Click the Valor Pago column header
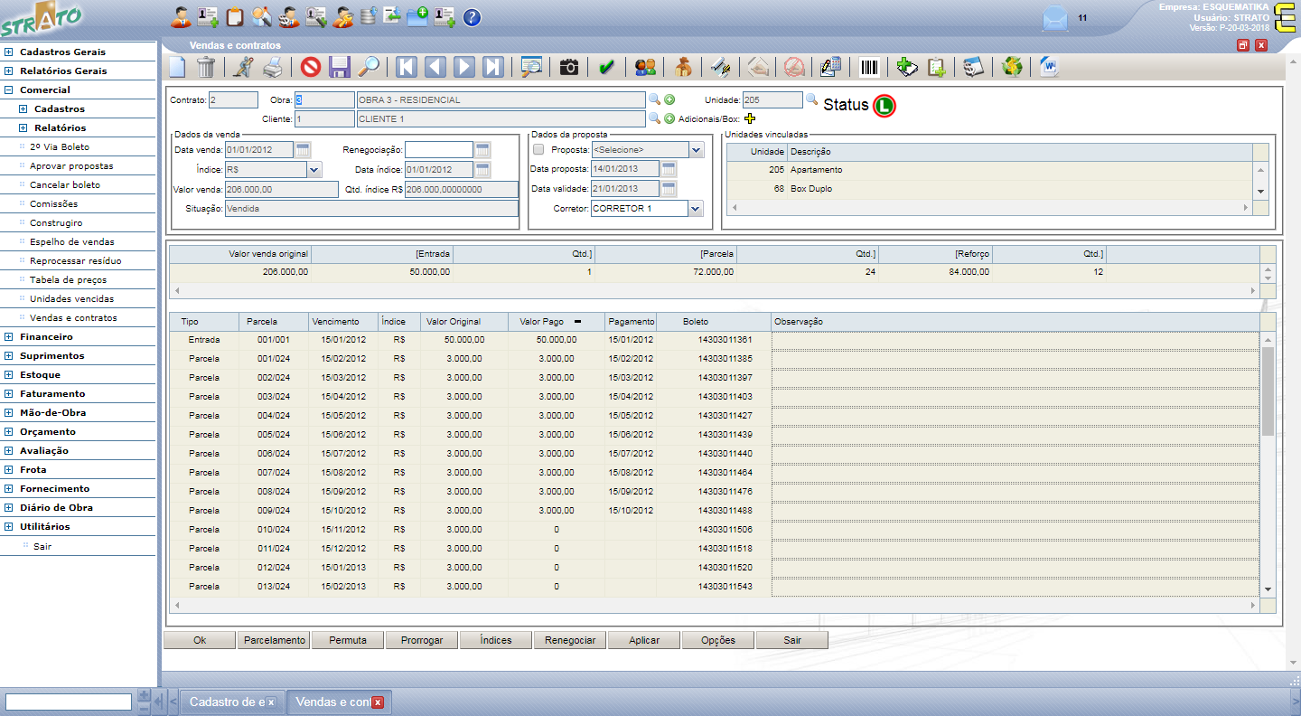Image resolution: width=1301 pixels, height=716 pixels. pyautogui.click(x=557, y=322)
